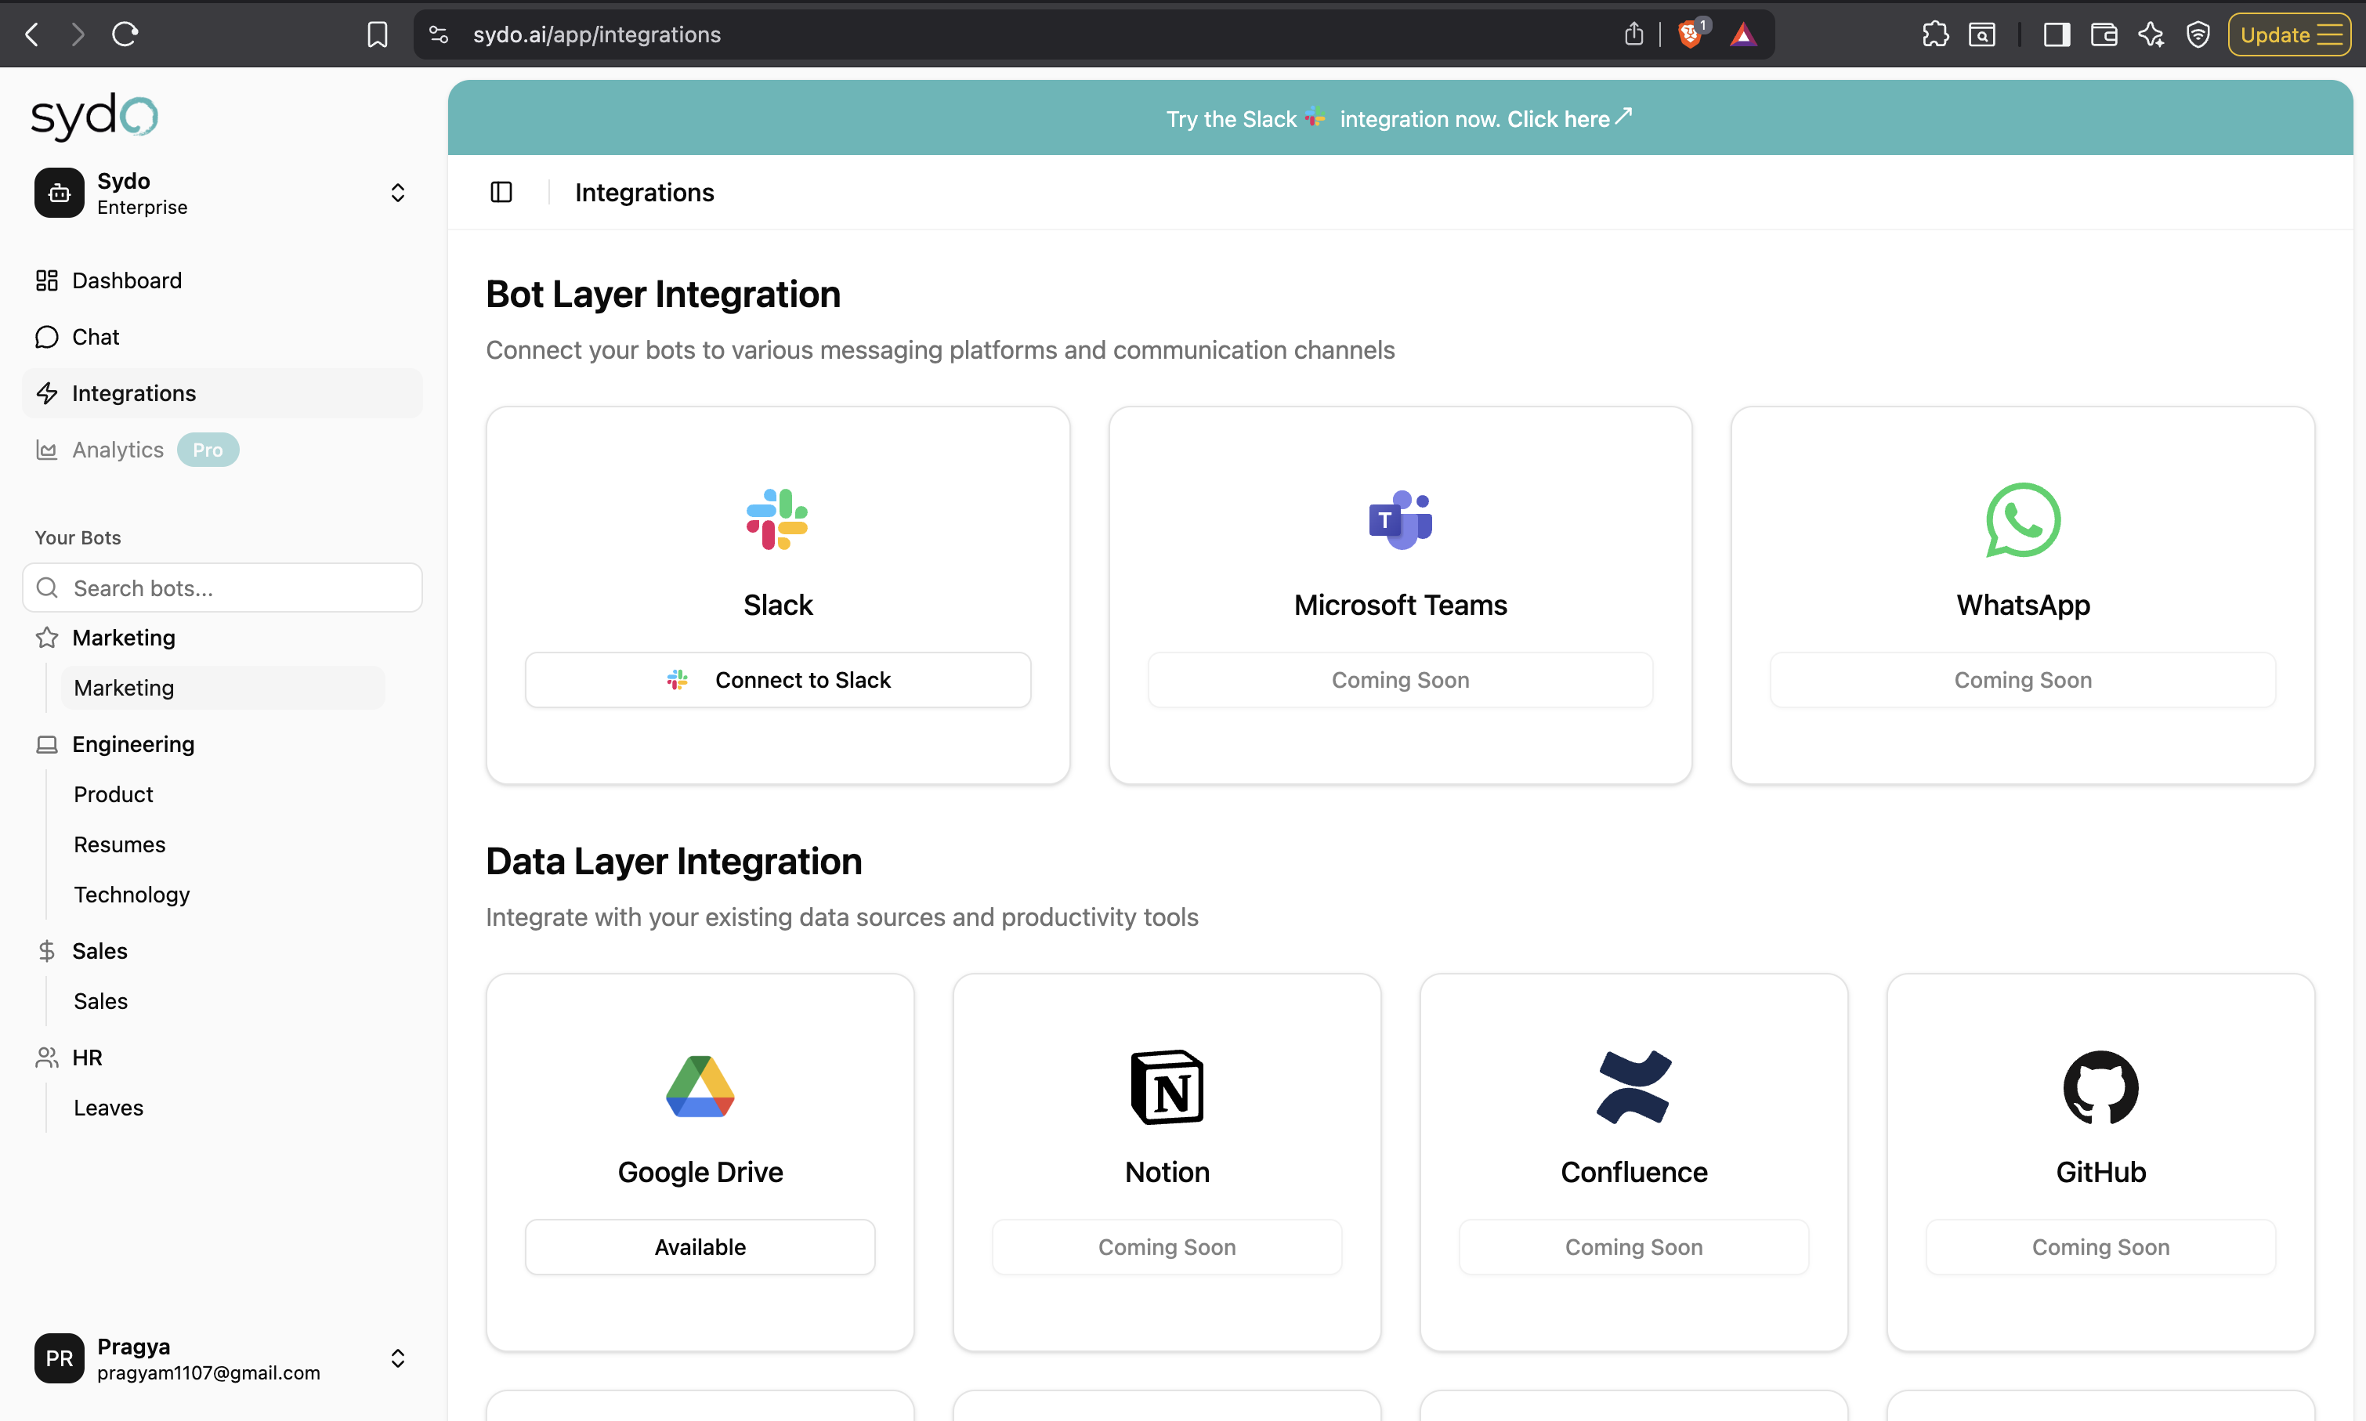The image size is (2366, 1421).
Task: Click the Notion logo
Action: [1167, 1087]
